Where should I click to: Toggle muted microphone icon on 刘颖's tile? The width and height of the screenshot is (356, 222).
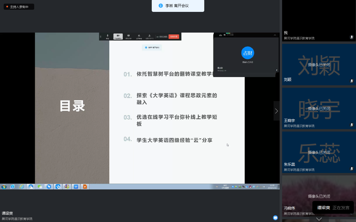pos(351,81)
